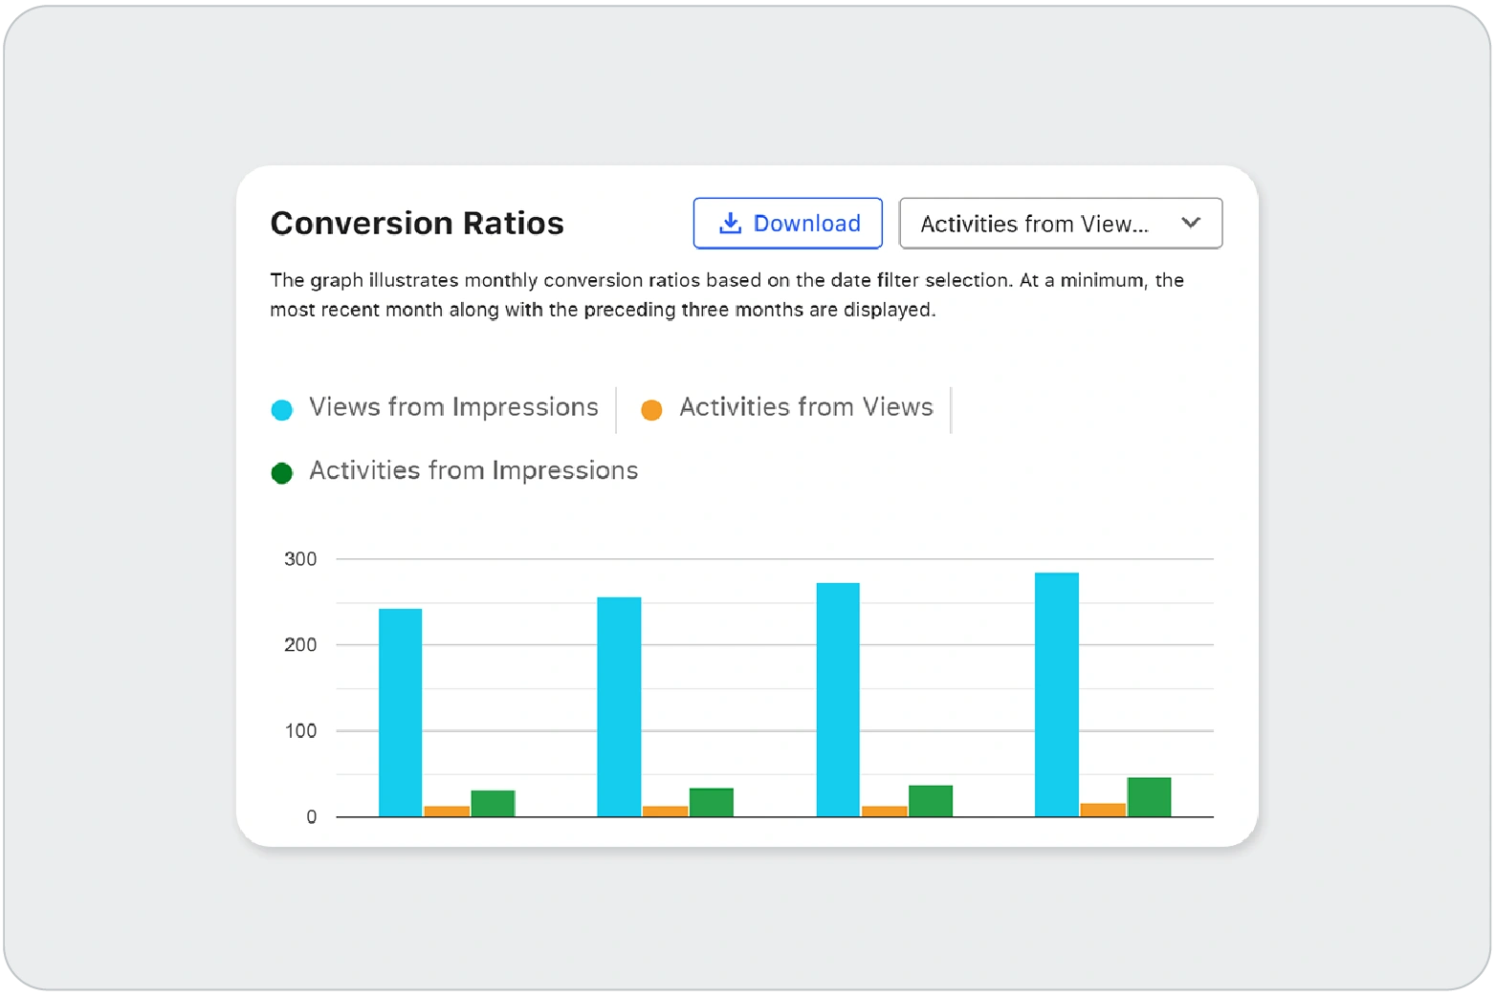Click the last group's green bar
The height and width of the screenshot is (996, 1495).
[1149, 797]
